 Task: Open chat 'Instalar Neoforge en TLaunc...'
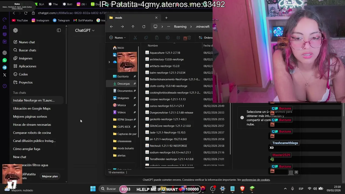(37, 100)
